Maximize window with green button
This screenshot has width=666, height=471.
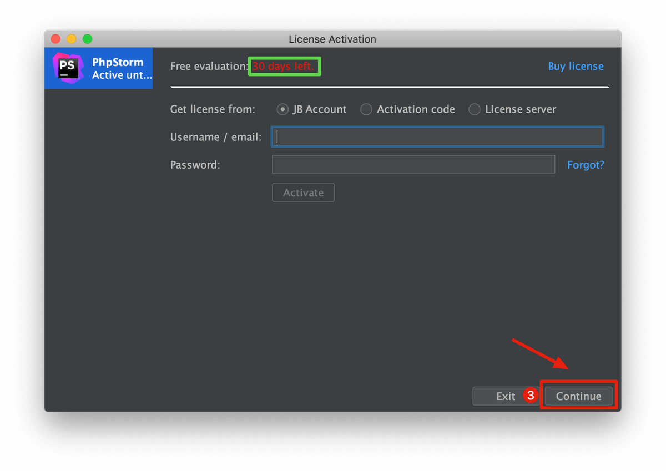(x=87, y=39)
